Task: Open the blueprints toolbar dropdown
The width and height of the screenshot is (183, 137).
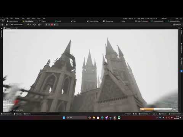Action: [x=34, y=25]
